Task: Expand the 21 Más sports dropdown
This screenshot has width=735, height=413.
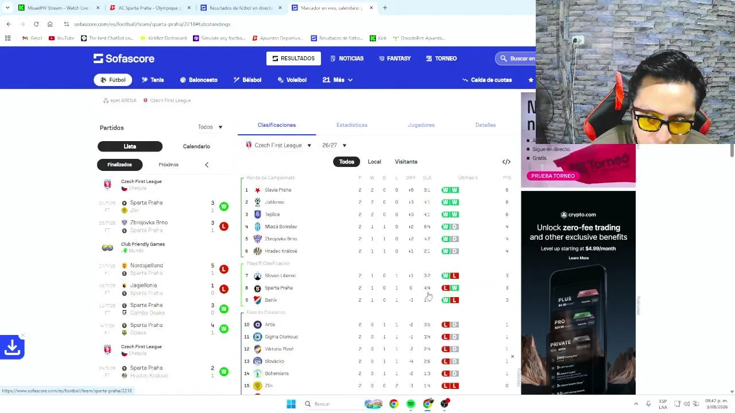Action: (x=338, y=80)
